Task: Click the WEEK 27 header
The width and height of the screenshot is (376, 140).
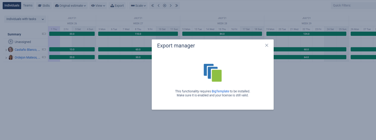Action: (138, 23)
